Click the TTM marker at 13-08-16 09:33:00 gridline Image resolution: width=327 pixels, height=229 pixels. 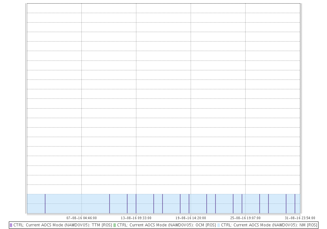(x=136, y=204)
